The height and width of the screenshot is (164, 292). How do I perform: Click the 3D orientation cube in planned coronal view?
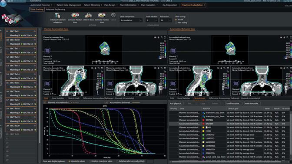tap(110, 84)
